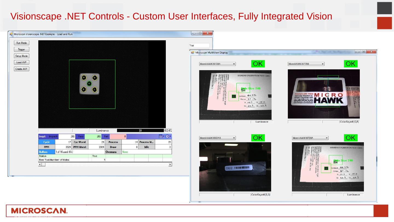Click the clock icon in the Insp1 bar
The height and width of the screenshot is (222, 394).
tap(167, 136)
